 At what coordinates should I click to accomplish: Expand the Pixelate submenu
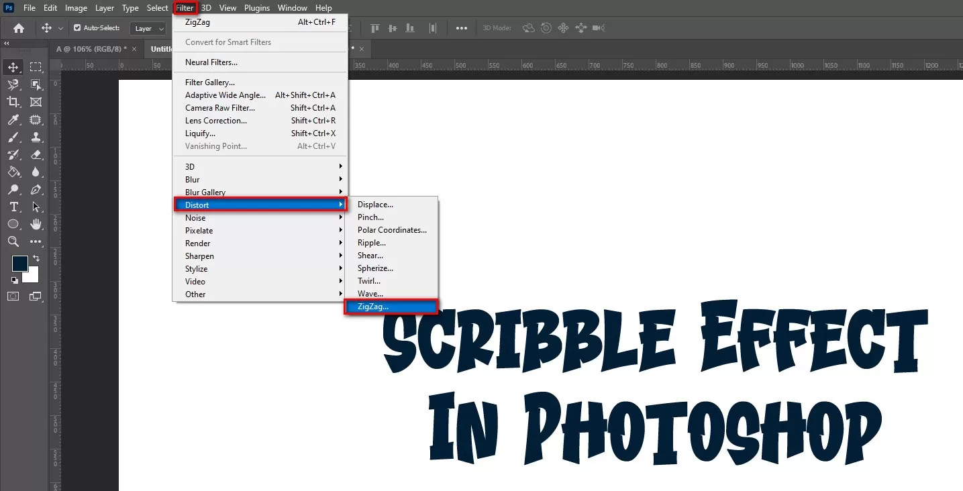(x=260, y=230)
